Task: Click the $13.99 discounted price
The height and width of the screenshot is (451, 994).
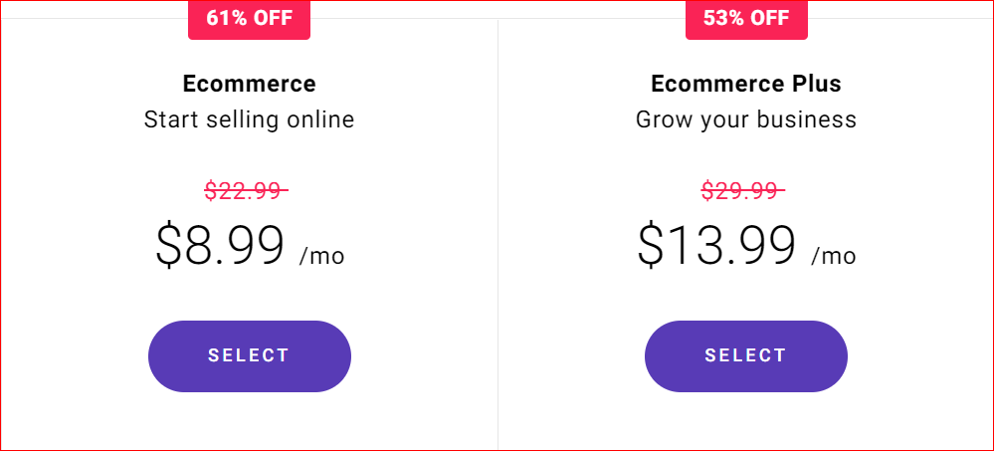Action: coord(716,246)
